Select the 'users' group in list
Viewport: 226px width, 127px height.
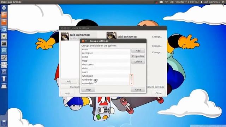click(106, 49)
